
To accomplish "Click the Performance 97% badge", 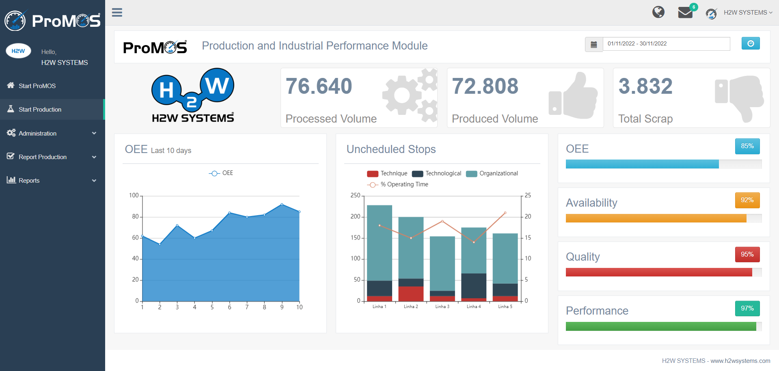I will pos(747,308).
